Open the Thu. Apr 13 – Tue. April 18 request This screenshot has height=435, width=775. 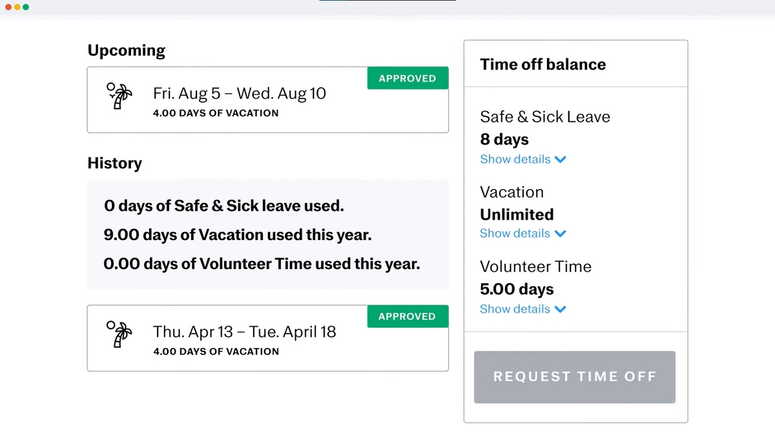[245, 332]
